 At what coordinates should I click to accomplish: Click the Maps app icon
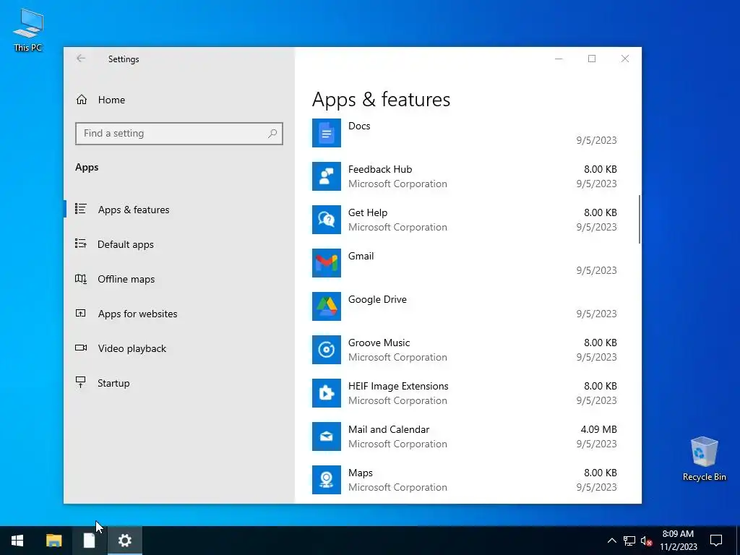tap(326, 480)
